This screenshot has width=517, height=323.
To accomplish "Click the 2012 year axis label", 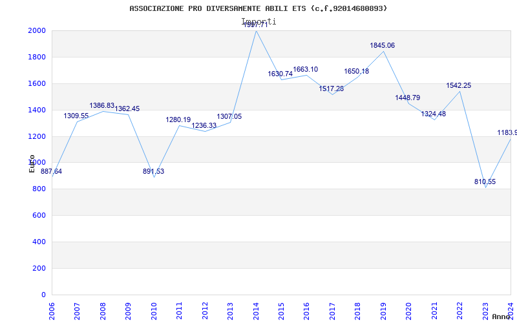I will coord(205,311).
